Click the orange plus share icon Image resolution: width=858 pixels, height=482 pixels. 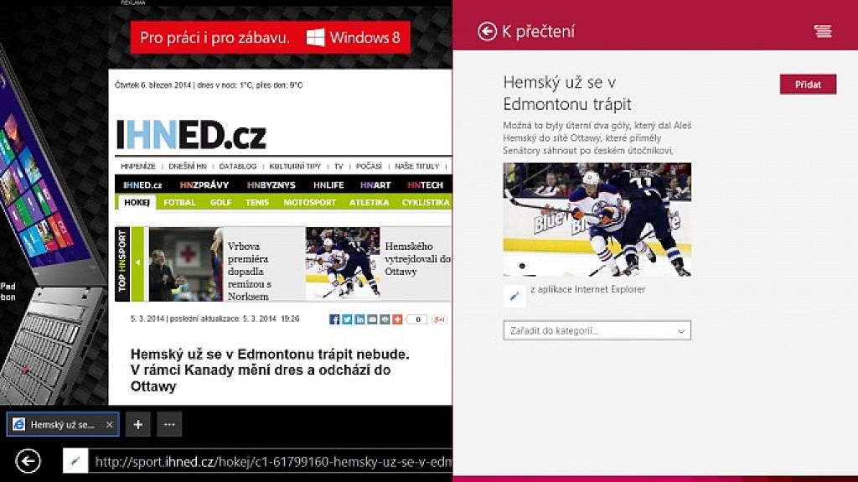click(397, 319)
